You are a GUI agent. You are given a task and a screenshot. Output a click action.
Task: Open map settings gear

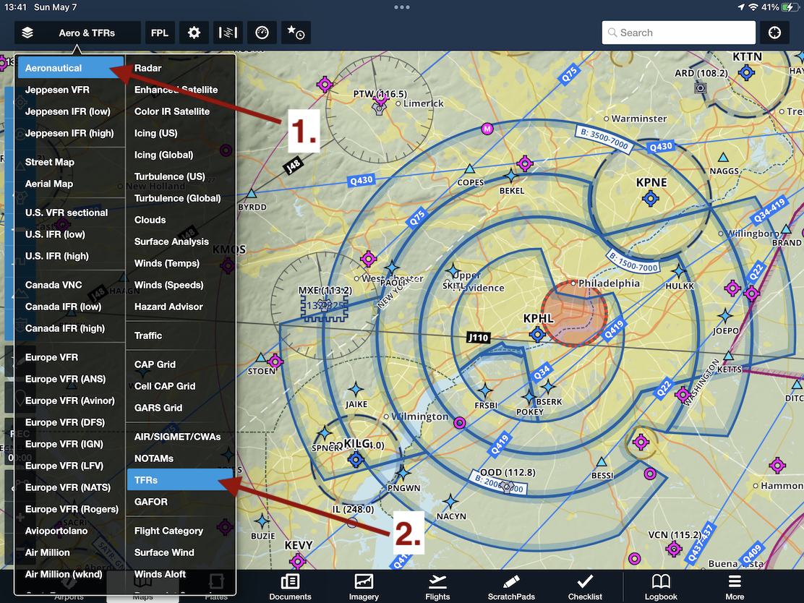194,33
